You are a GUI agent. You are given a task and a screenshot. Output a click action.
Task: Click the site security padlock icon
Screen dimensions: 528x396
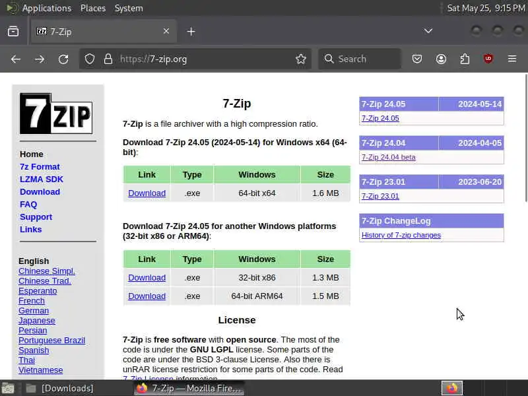click(108, 59)
